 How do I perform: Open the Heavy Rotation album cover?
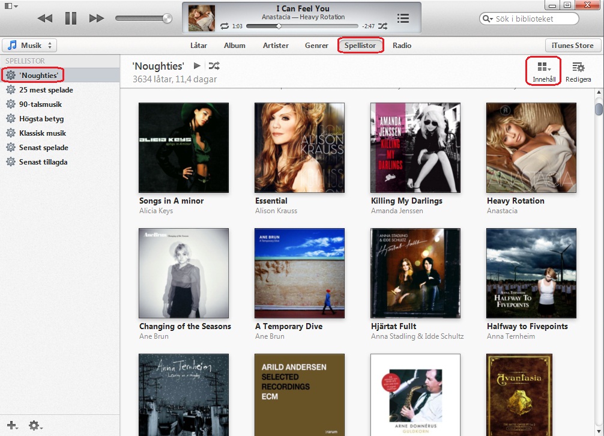click(531, 148)
